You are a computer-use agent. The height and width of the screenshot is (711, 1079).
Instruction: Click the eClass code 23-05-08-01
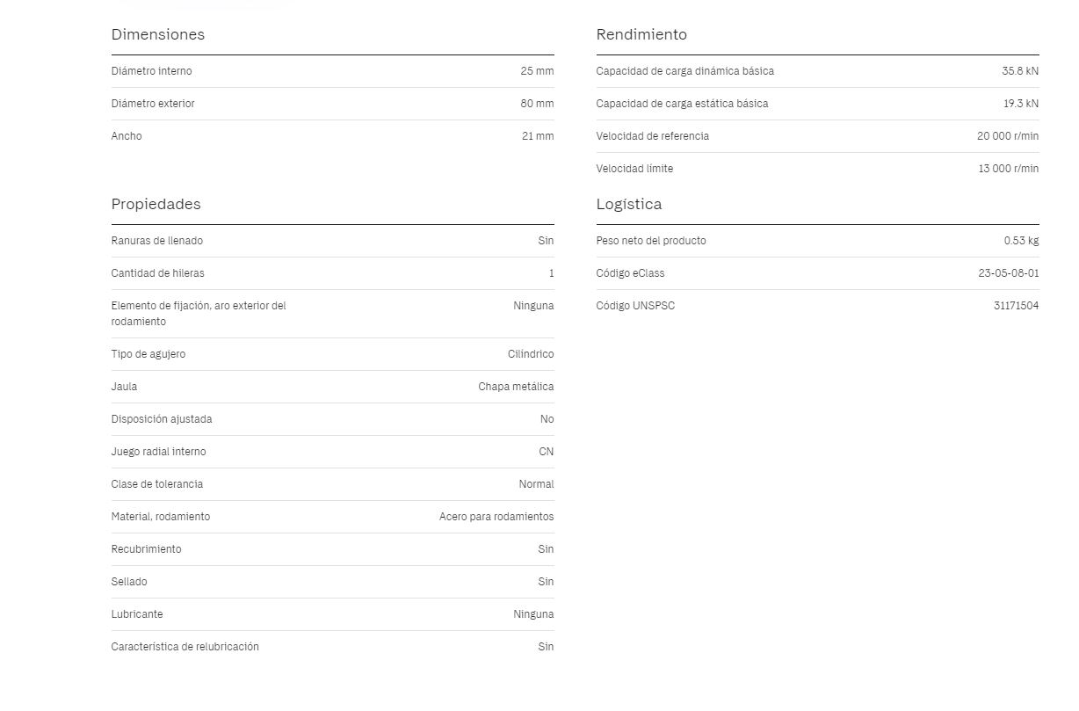click(x=1009, y=273)
